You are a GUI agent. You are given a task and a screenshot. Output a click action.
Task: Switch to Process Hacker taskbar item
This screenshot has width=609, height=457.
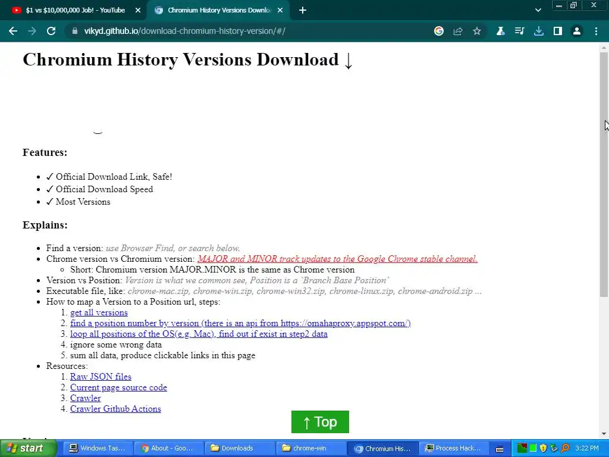pyautogui.click(x=453, y=448)
